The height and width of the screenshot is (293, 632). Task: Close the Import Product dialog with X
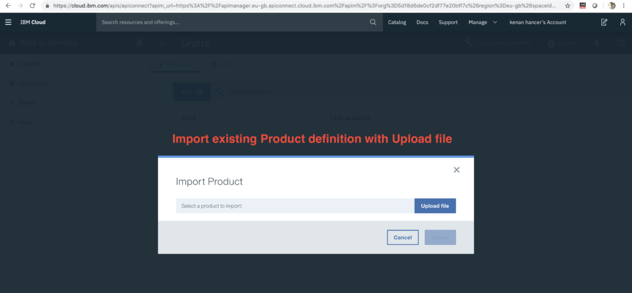point(456,170)
